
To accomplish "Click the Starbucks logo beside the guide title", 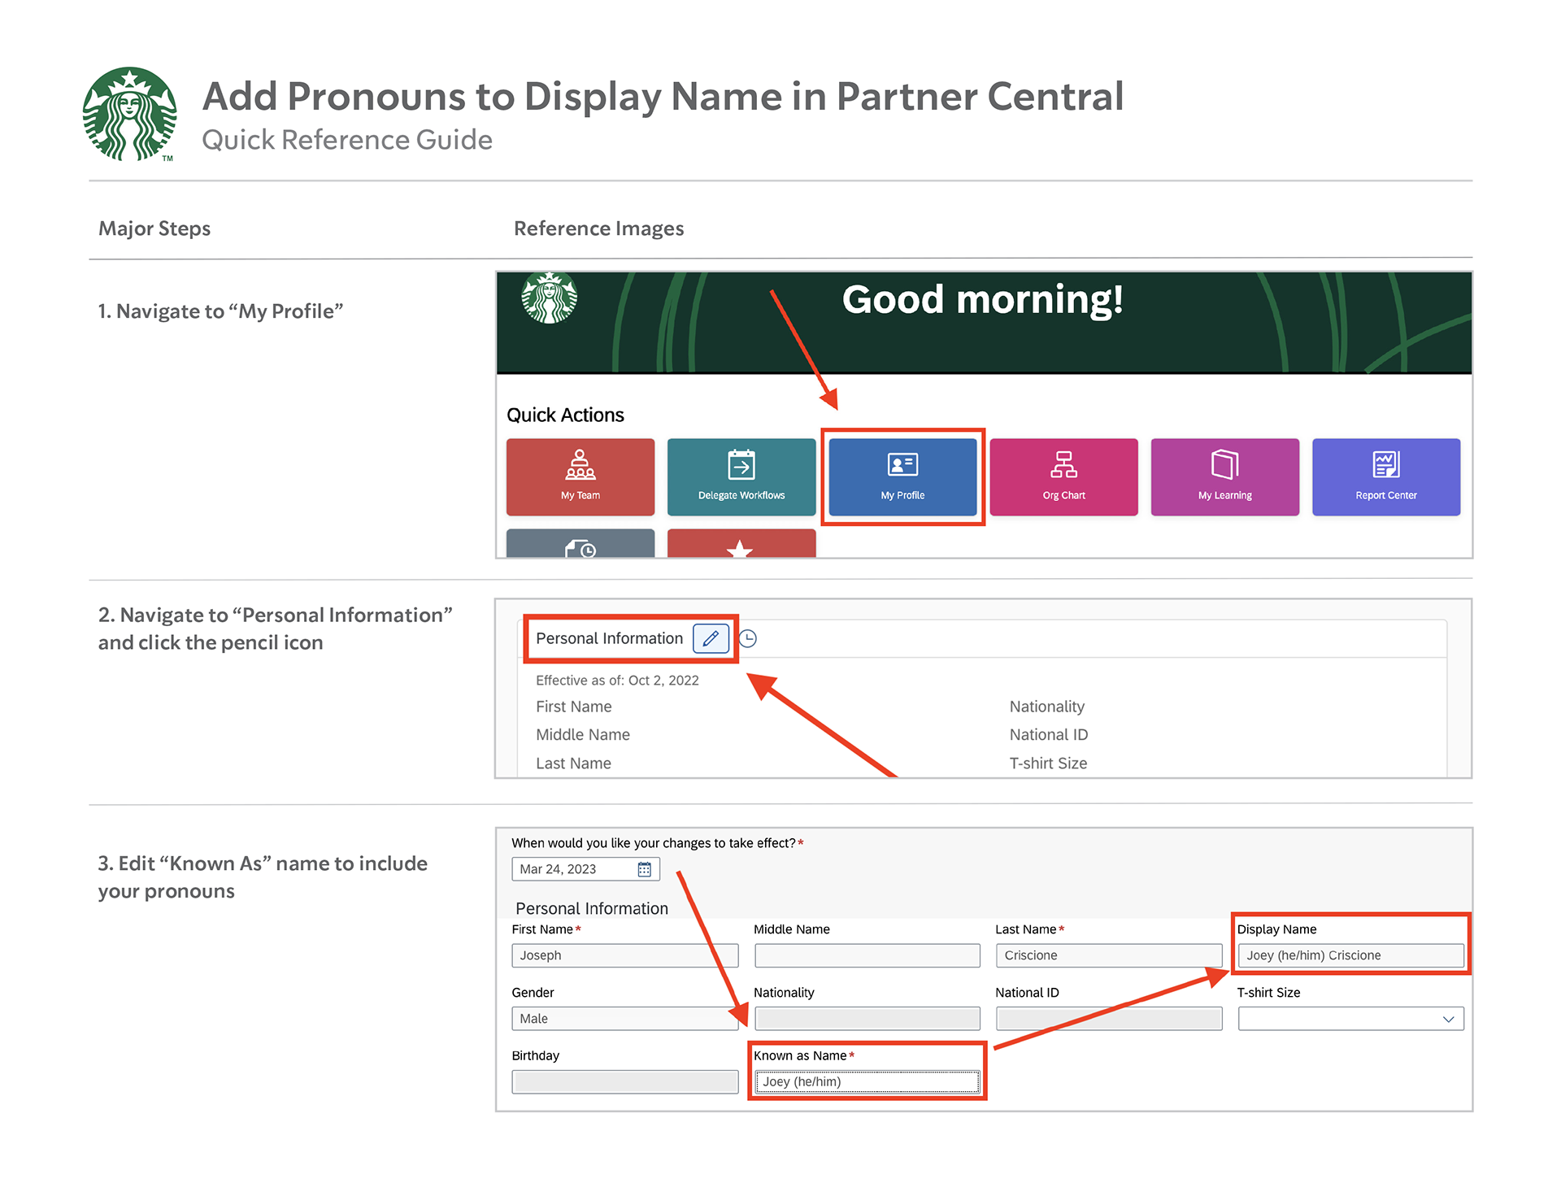I will coord(130,114).
